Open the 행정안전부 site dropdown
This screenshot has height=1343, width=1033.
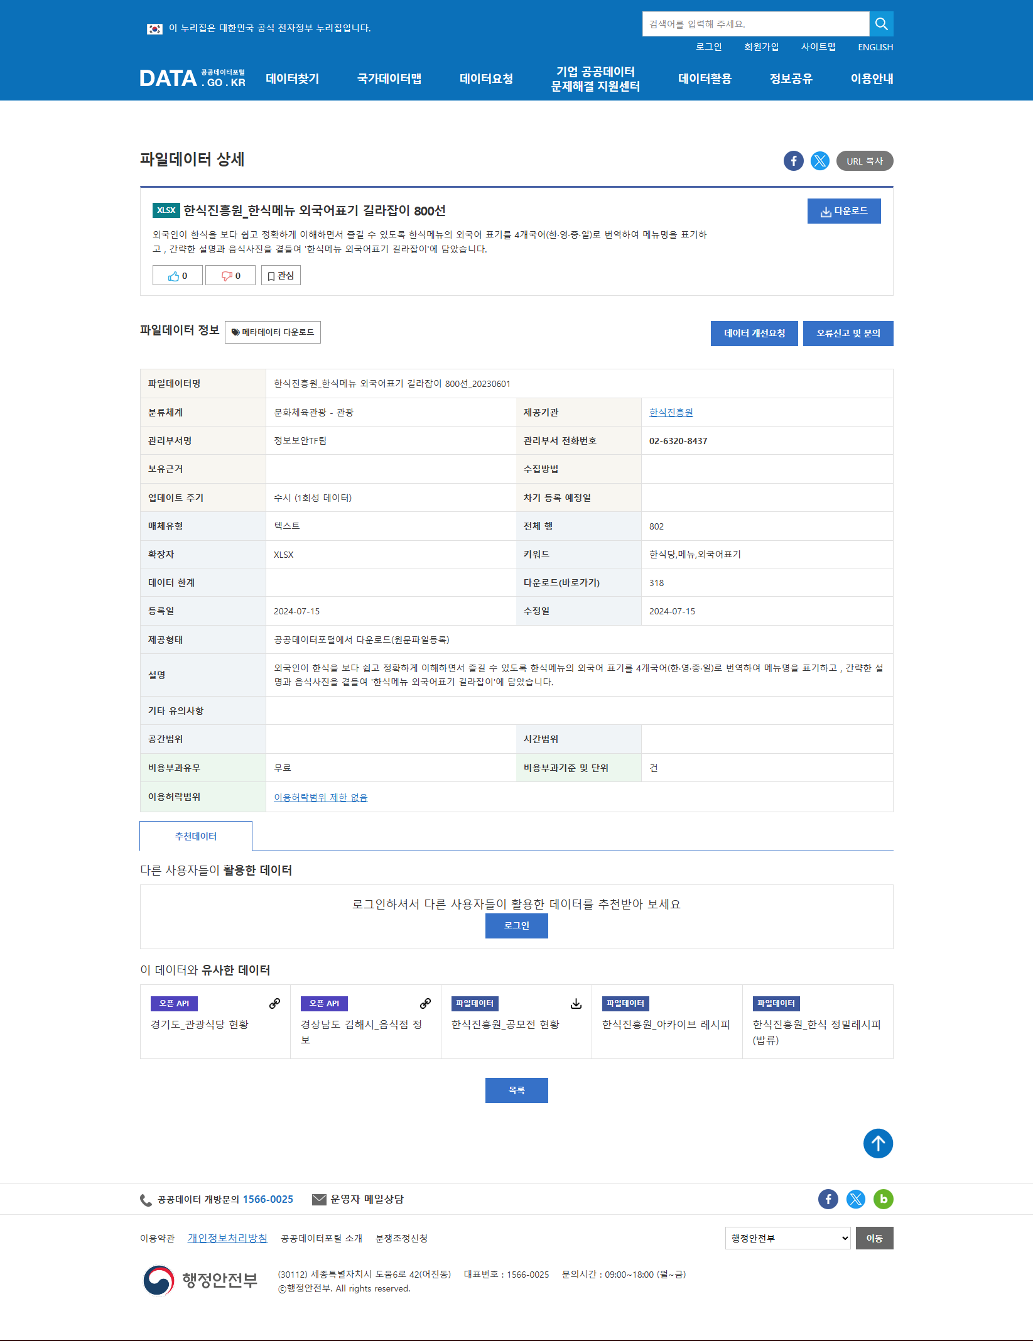pos(787,1238)
